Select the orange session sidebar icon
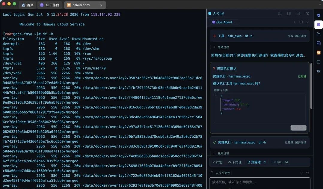Viewport: 323px width, 189px height. pyautogui.click(x=319, y=52)
